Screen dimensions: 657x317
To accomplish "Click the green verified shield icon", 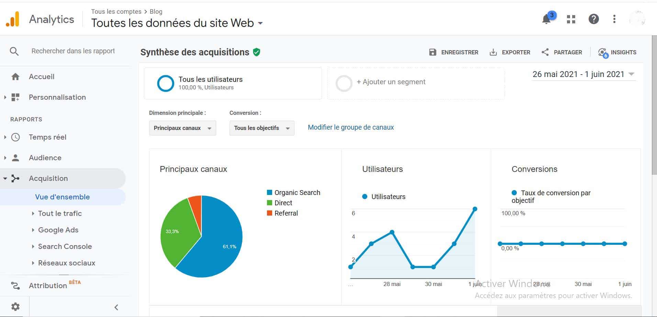I will 257,52.
